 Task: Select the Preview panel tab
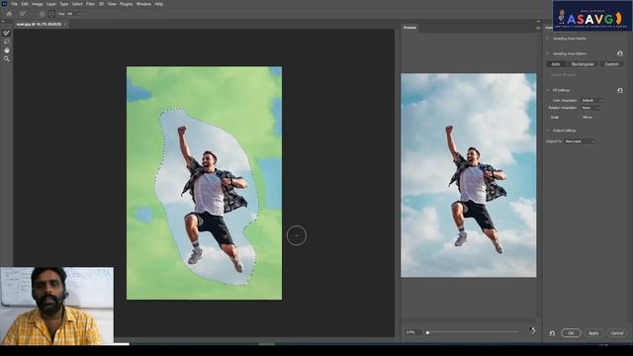point(409,28)
